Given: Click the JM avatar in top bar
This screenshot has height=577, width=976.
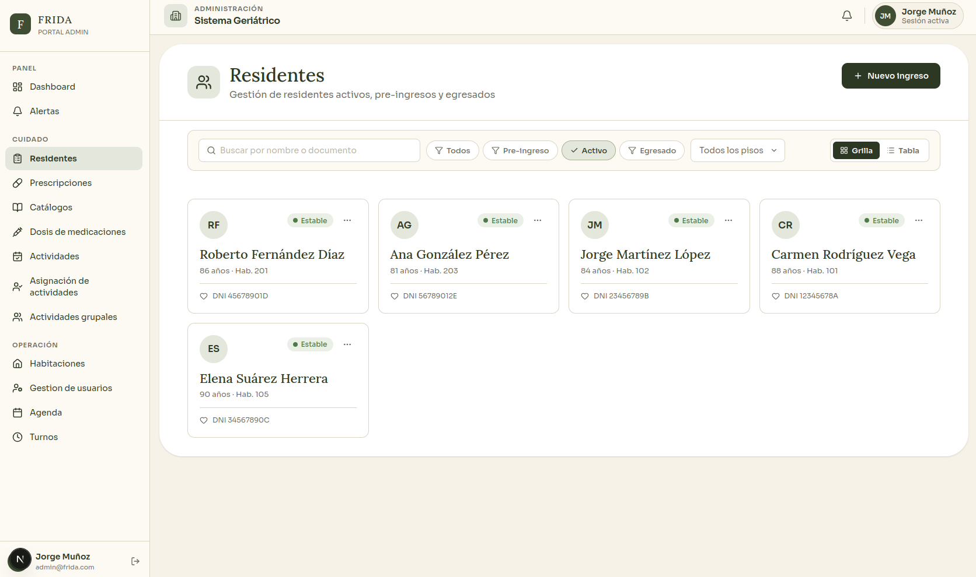Looking at the screenshot, I should [x=886, y=16].
